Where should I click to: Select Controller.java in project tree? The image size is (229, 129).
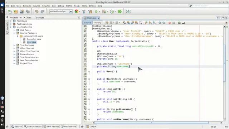click(x=34, y=39)
